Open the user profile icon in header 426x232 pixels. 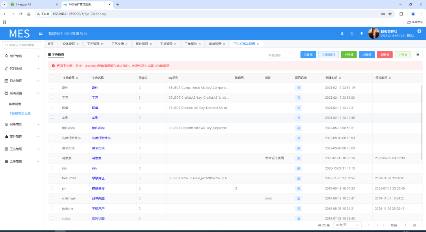(342, 33)
